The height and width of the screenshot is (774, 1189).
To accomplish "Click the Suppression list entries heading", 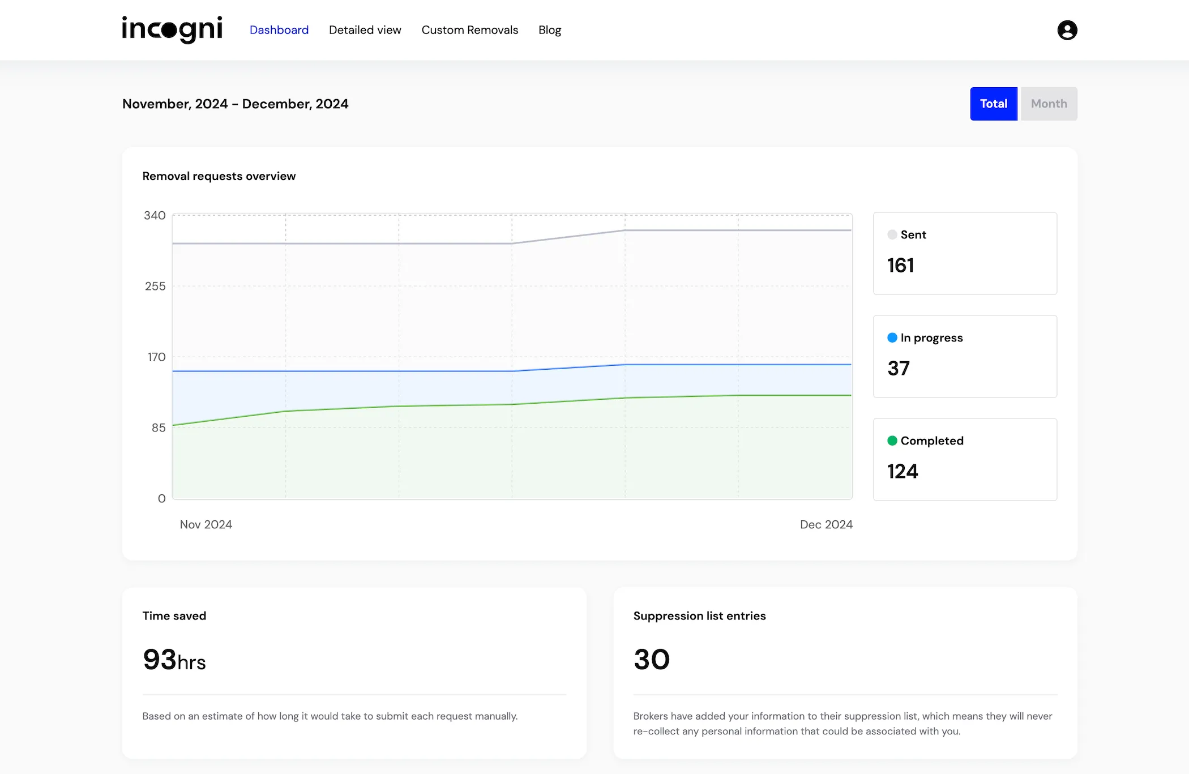I will (699, 615).
